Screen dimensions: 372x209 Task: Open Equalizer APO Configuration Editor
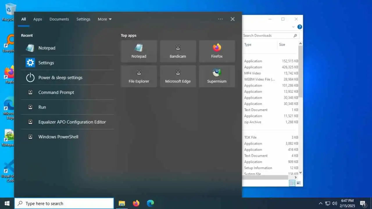coord(67,122)
